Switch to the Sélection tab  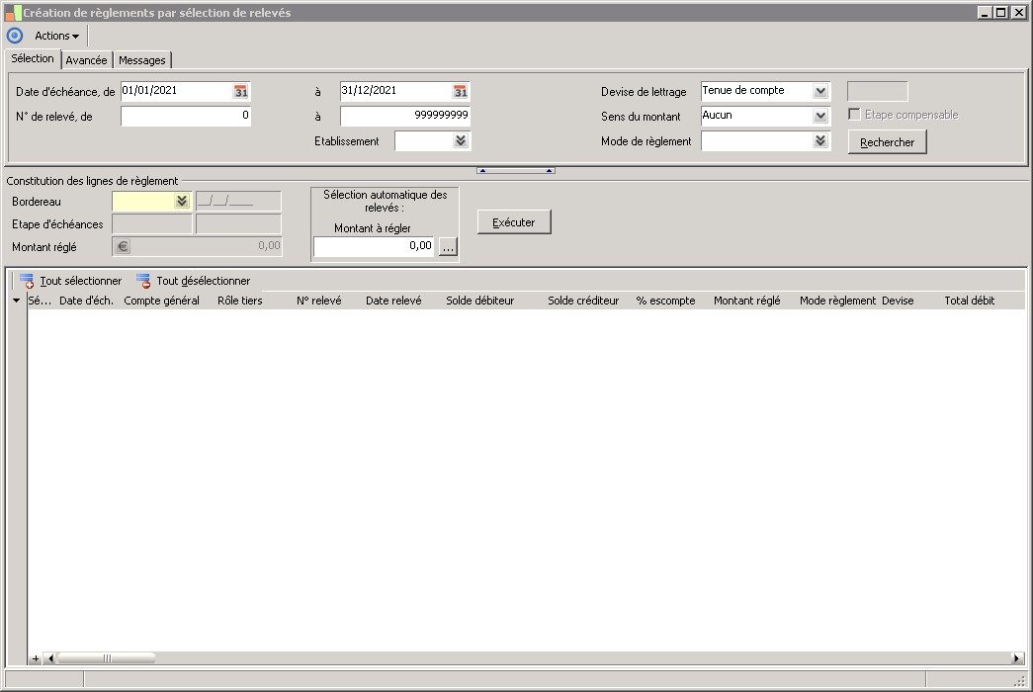pyautogui.click(x=33, y=58)
